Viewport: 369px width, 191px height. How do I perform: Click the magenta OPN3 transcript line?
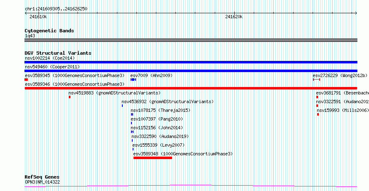tap(191, 186)
